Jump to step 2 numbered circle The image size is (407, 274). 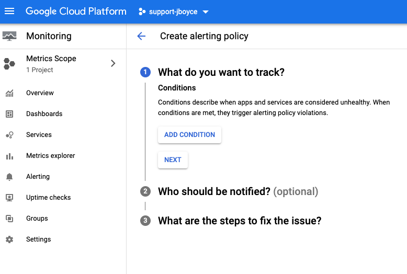(x=145, y=191)
